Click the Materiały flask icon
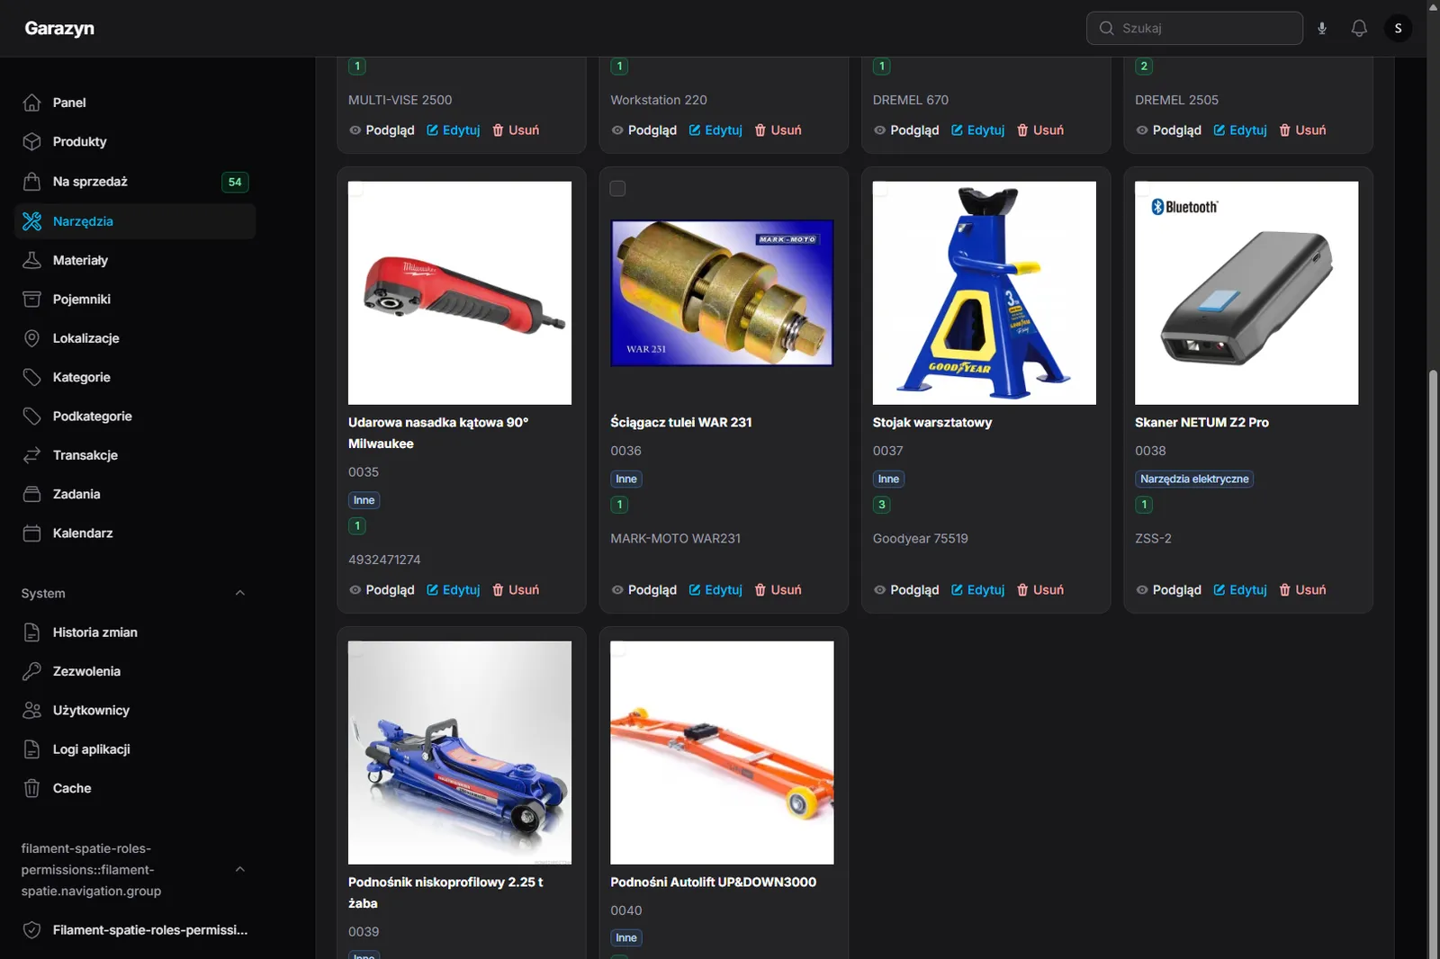This screenshot has height=959, width=1440. tap(31, 260)
